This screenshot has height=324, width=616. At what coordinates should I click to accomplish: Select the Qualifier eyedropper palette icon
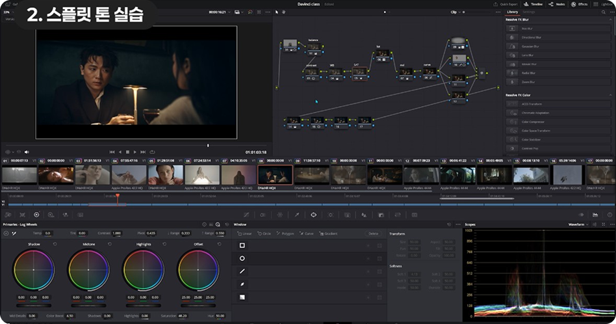(296, 214)
